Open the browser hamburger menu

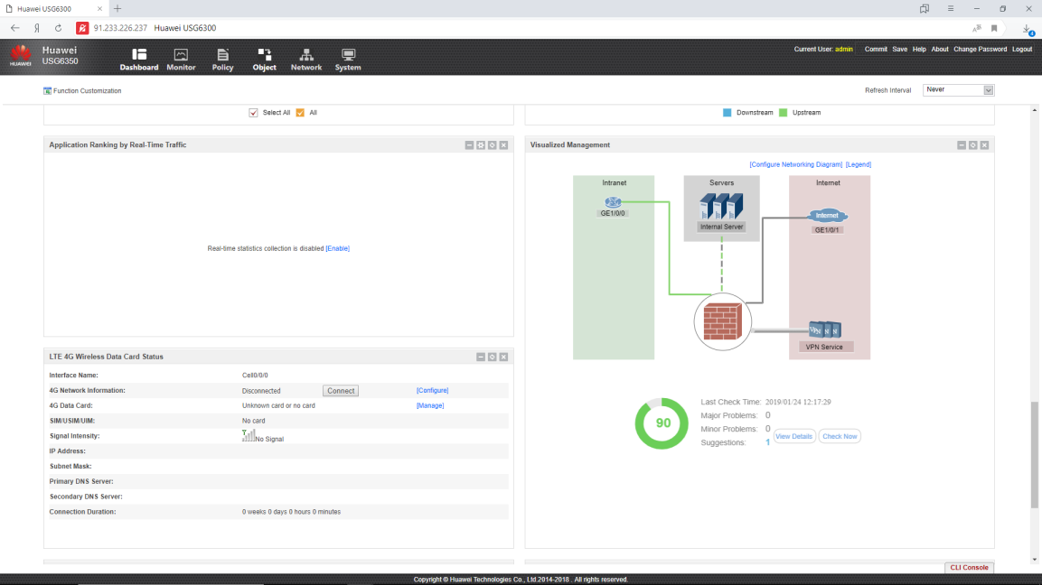(x=951, y=9)
